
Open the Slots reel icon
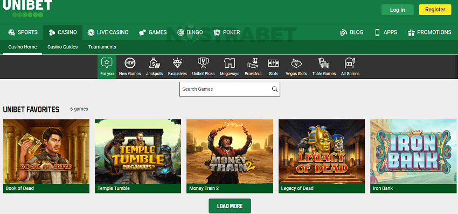click(x=273, y=63)
